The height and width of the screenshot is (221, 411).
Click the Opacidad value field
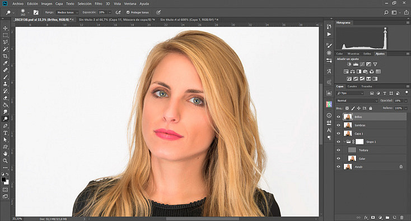(x=399, y=100)
